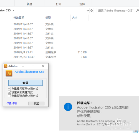This screenshot has width=139, height=133.
Task: Open the address bar history dropdown
Action: (88, 11)
